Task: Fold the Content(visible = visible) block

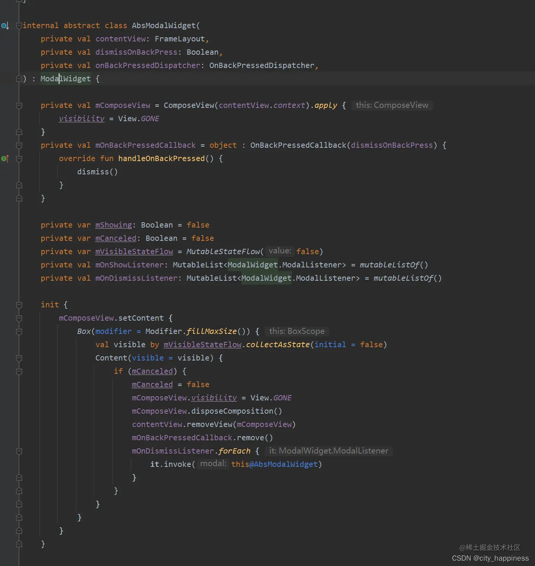Action: [x=19, y=358]
